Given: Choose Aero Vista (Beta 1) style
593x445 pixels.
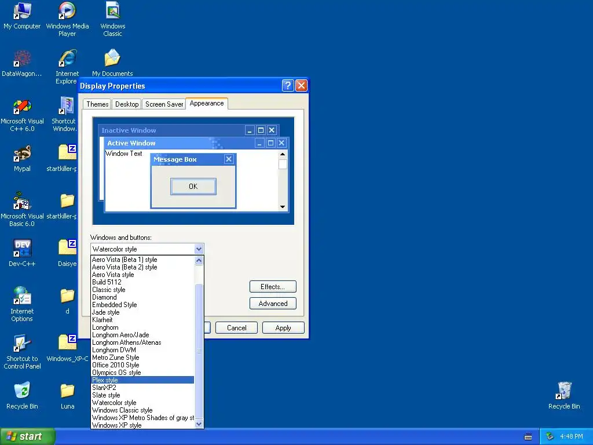Looking at the screenshot, I should (143, 260).
